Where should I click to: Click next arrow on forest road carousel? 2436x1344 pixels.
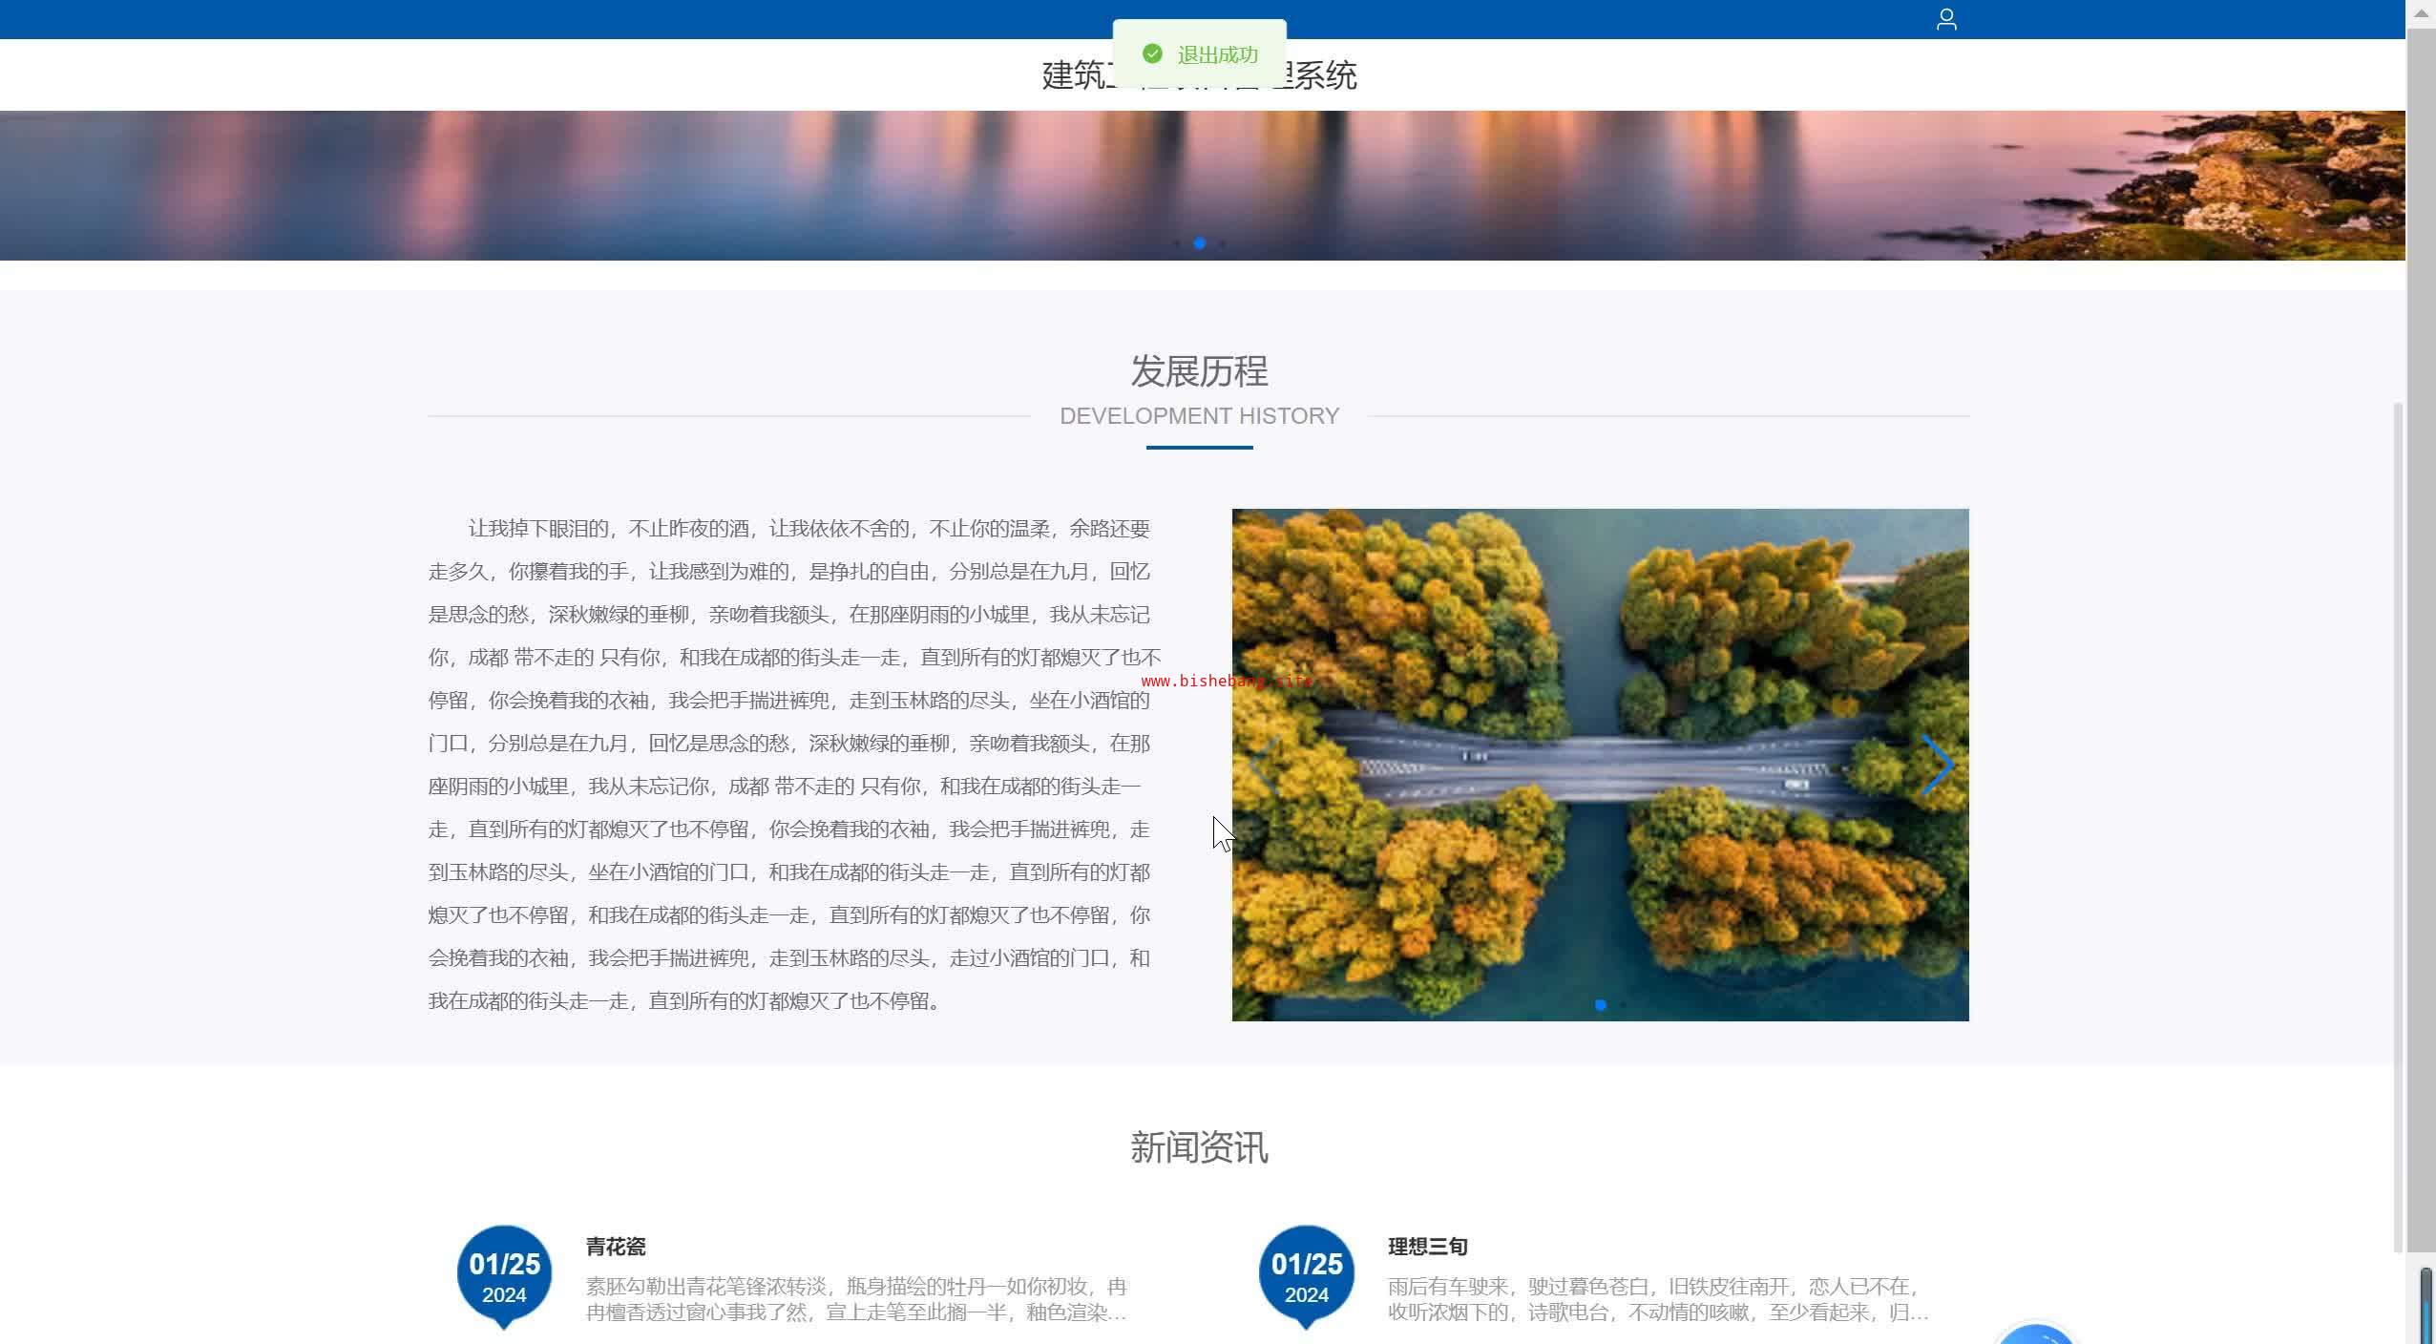(1937, 765)
